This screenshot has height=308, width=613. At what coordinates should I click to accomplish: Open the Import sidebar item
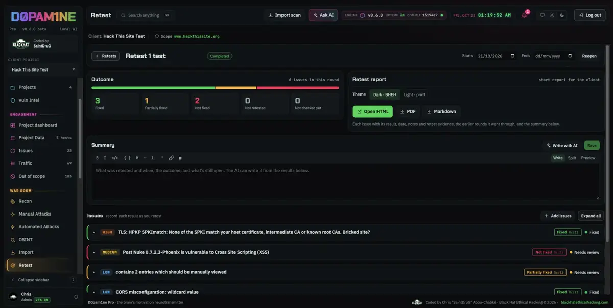pyautogui.click(x=41, y=252)
